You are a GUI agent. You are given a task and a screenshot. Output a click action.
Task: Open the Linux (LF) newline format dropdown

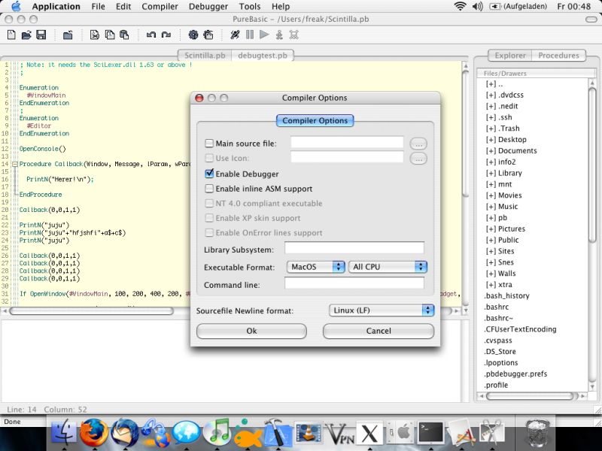pos(382,310)
